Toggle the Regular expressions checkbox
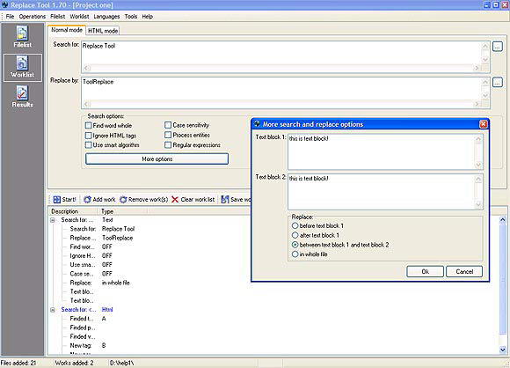This screenshot has height=368, width=510. pyautogui.click(x=168, y=145)
